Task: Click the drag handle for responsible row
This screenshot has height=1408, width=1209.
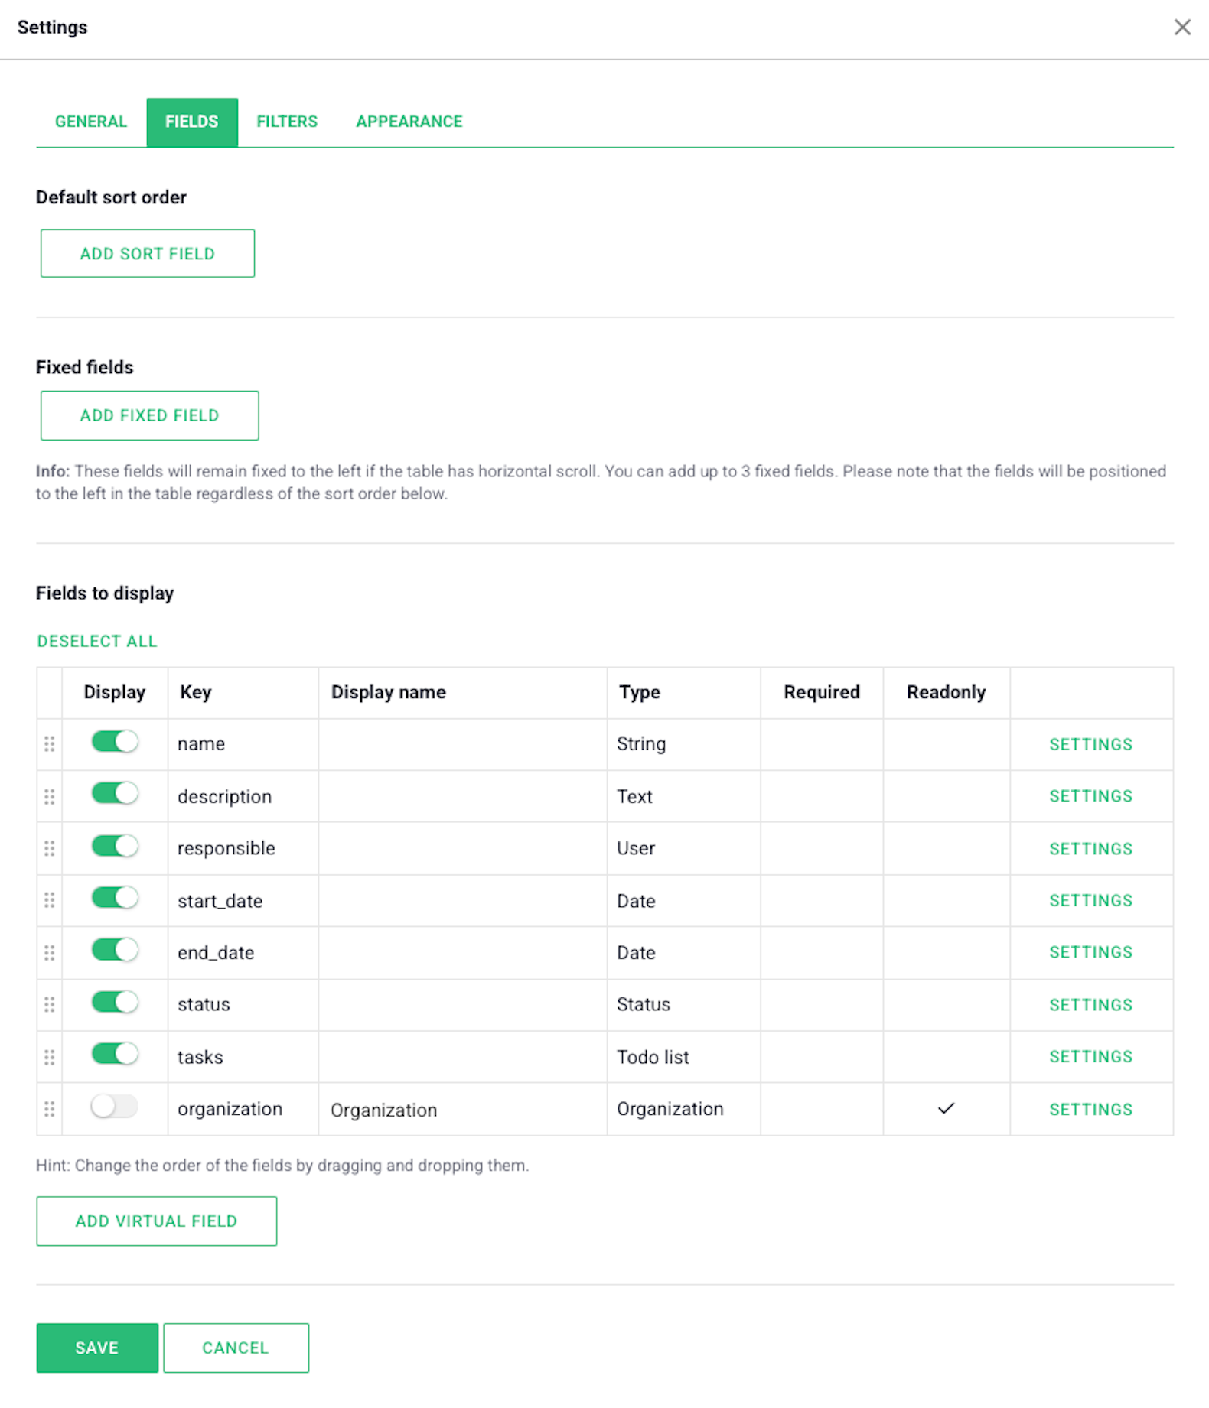Action: pos(50,848)
